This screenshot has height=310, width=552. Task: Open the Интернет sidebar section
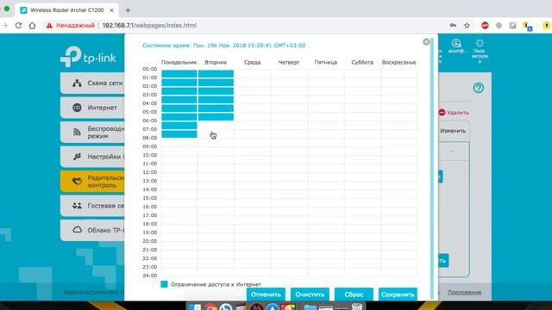point(92,108)
